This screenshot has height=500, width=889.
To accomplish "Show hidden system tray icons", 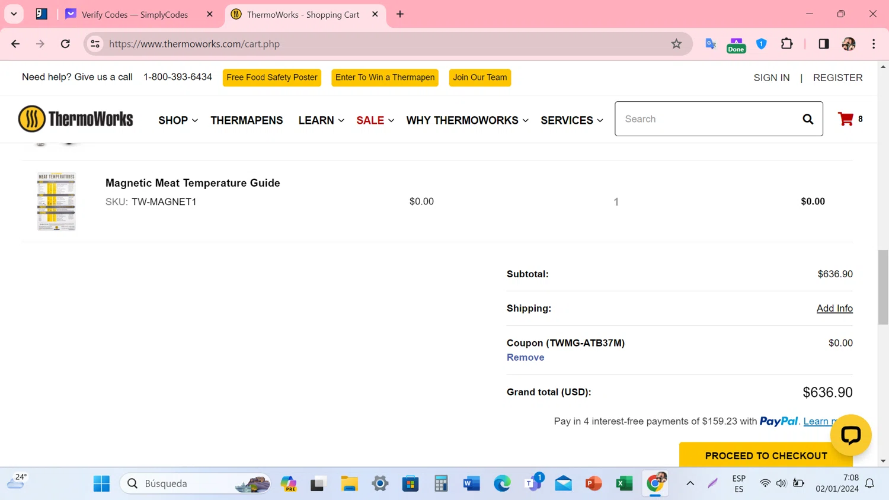I will tap(690, 483).
